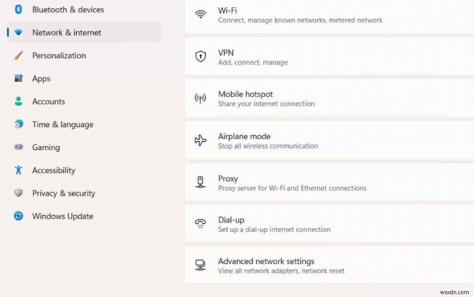Click the Personalization paintbrush icon

18,56
